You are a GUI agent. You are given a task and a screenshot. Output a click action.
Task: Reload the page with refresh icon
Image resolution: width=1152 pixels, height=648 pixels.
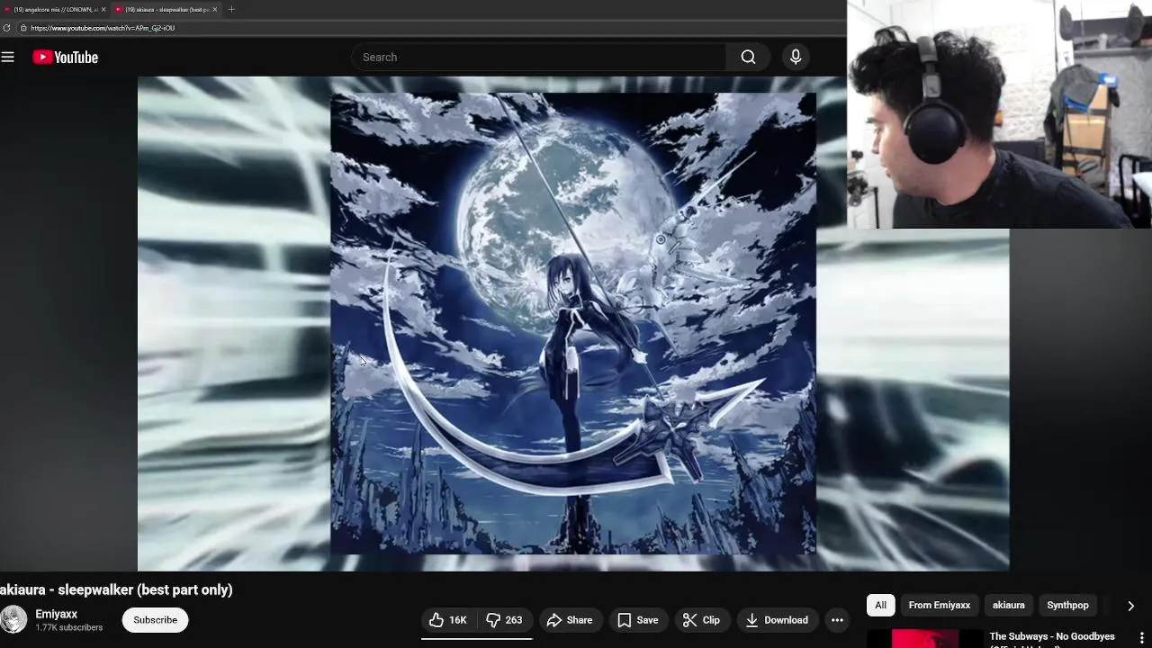point(7,28)
